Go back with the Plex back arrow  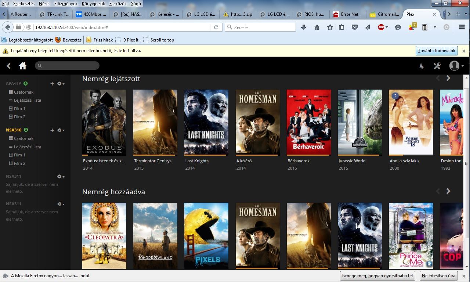pos(9,66)
